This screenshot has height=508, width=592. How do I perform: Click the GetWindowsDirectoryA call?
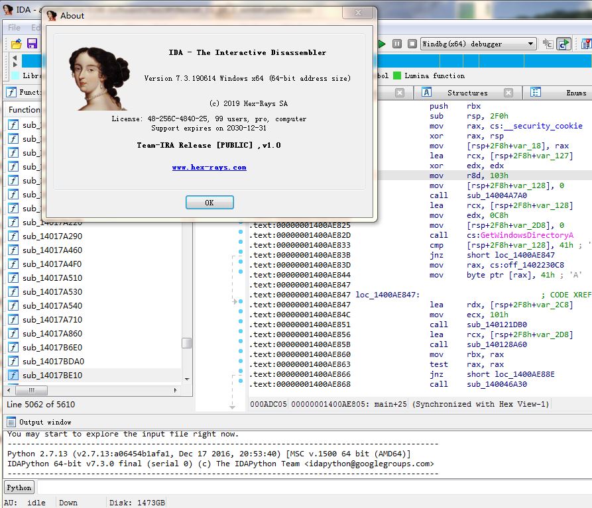526,235
